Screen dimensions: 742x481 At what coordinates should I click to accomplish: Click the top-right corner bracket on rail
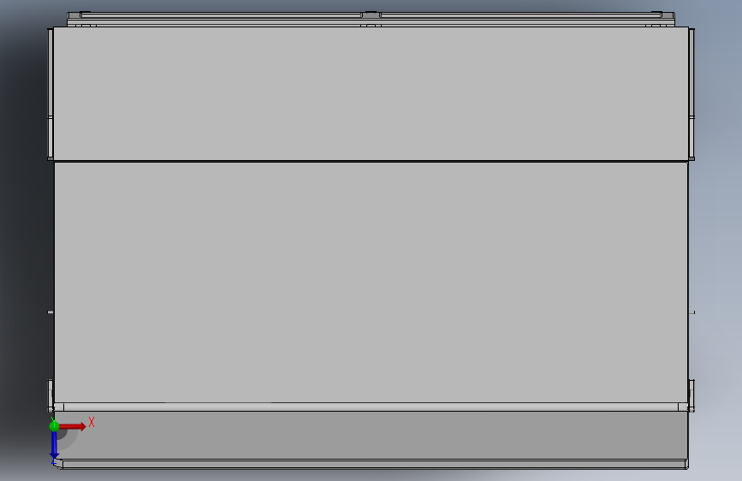(667, 15)
